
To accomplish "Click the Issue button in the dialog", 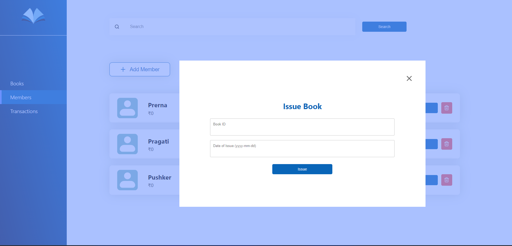I will [302, 169].
